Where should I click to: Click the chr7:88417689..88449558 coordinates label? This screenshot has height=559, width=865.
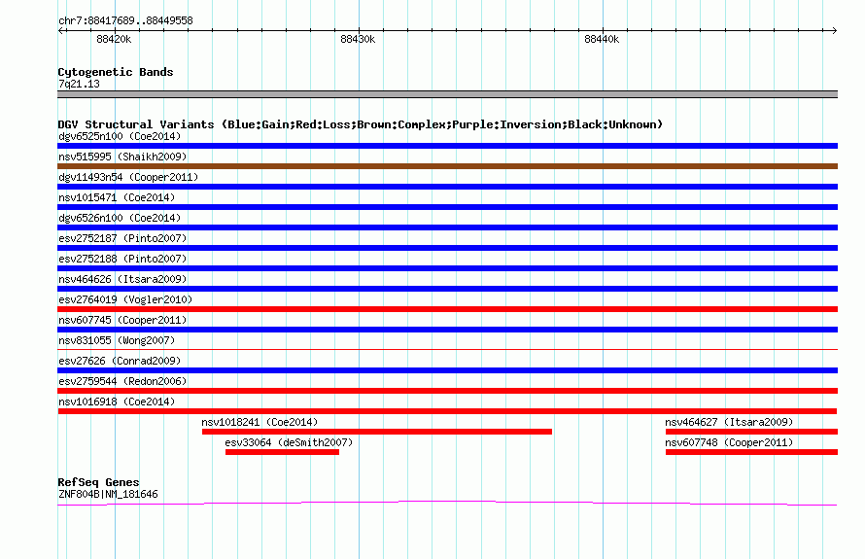click(125, 21)
